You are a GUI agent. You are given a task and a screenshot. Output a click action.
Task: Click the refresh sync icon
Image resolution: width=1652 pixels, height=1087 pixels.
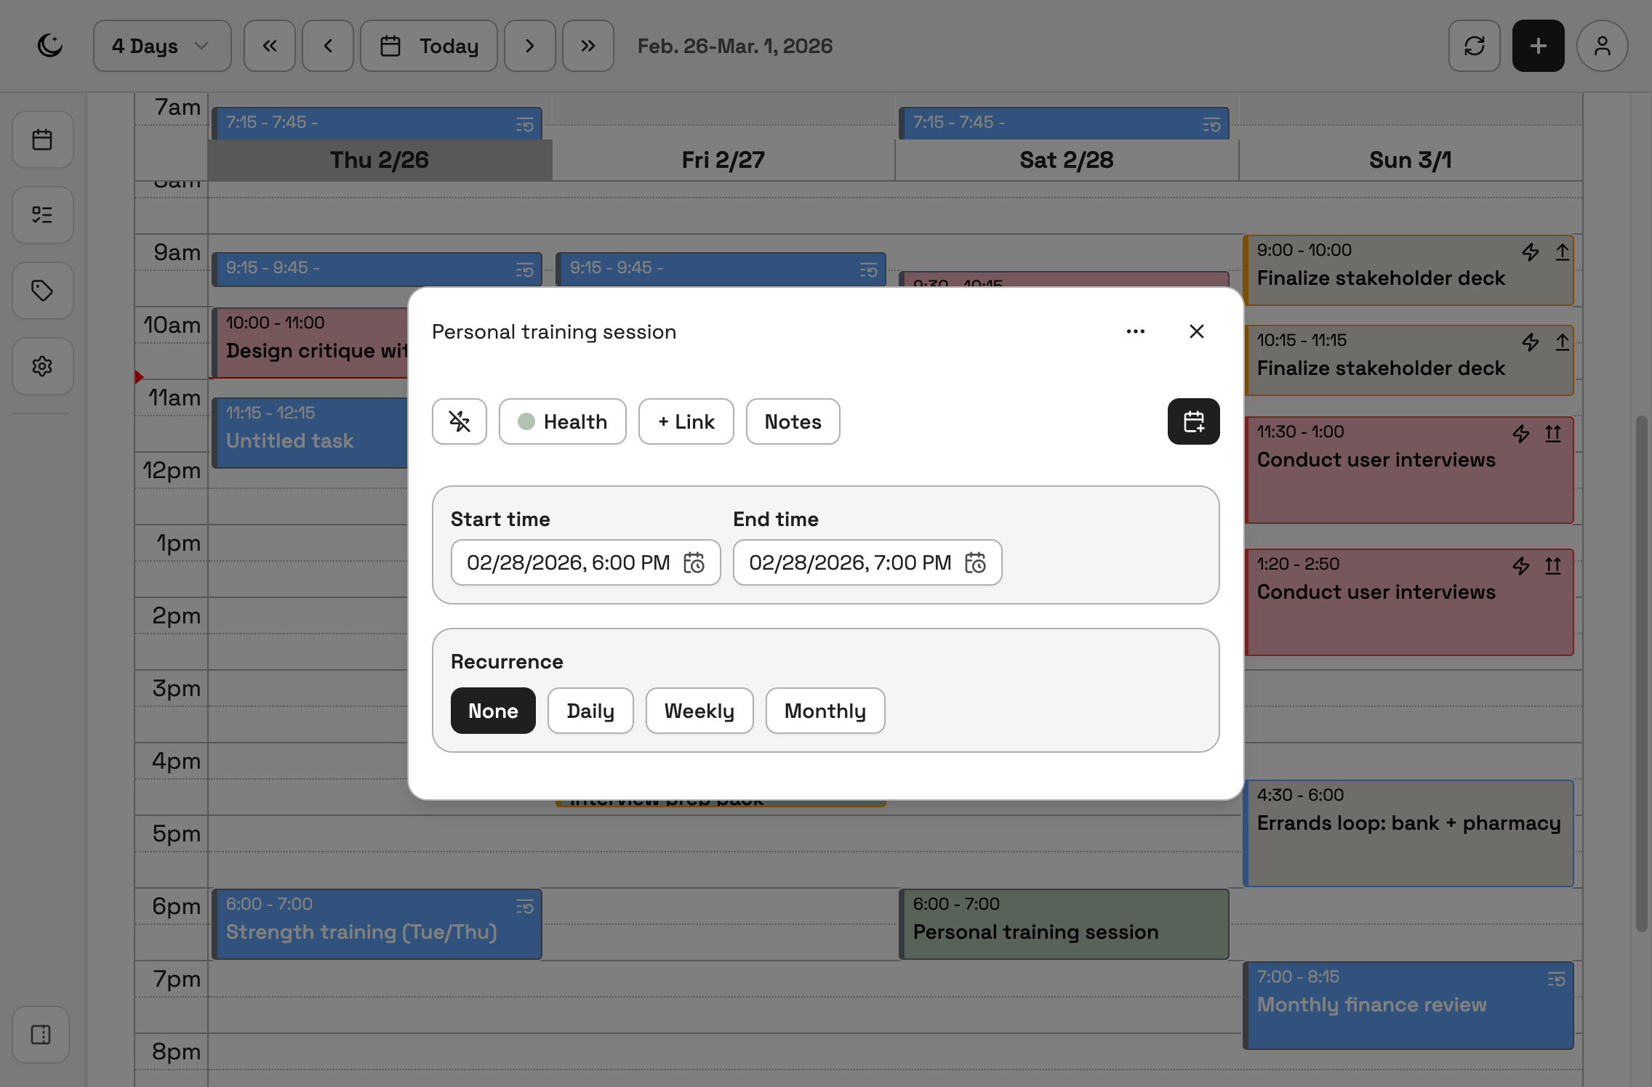click(x=1474, y=46)
